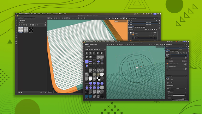The width and height of the screenshot is (202, 114).
Task: Select the Circles asset thumbnail in back window
Action: pos(21,29)
